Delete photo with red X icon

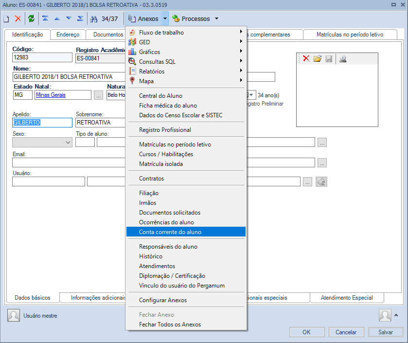[x=306, y=58]
